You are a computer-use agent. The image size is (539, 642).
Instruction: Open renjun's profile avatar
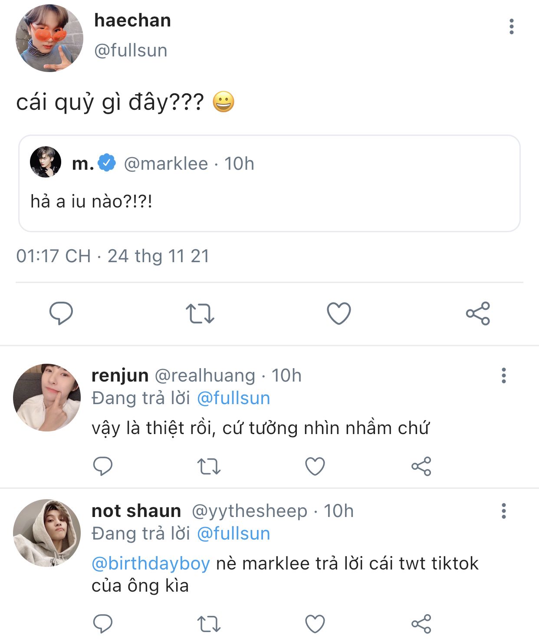[x=47, y=397]
